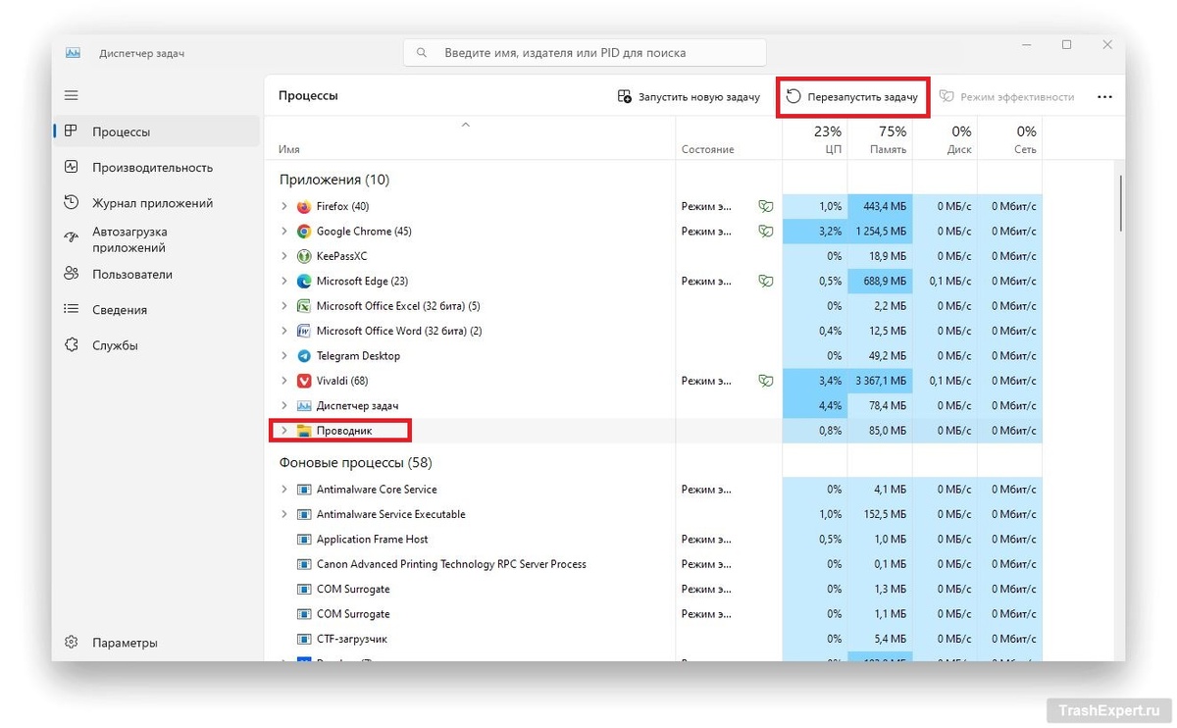Expand the Проводник process row
Screen dimensions: 1177x728
pyautogui.click(x=284, y=431)
